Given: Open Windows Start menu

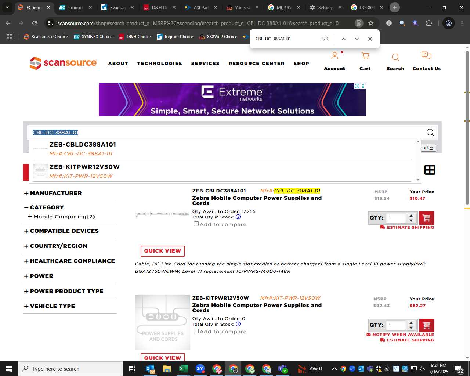Looking at the screenshot, I should coord(8,369).
